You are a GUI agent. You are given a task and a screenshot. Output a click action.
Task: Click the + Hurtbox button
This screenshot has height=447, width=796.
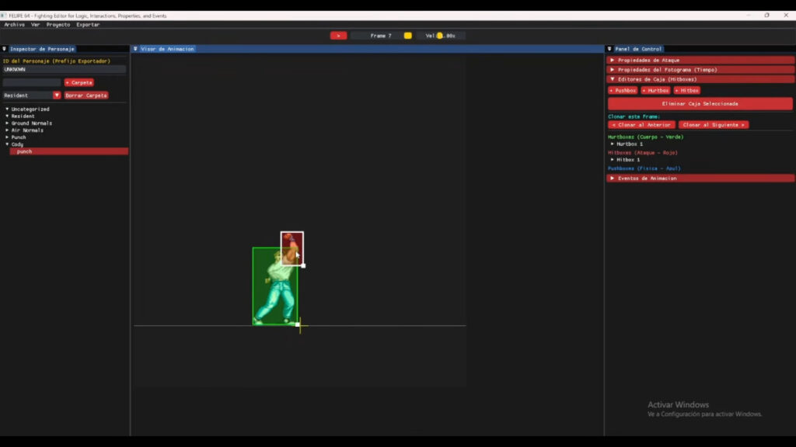(x=655, y=90)
